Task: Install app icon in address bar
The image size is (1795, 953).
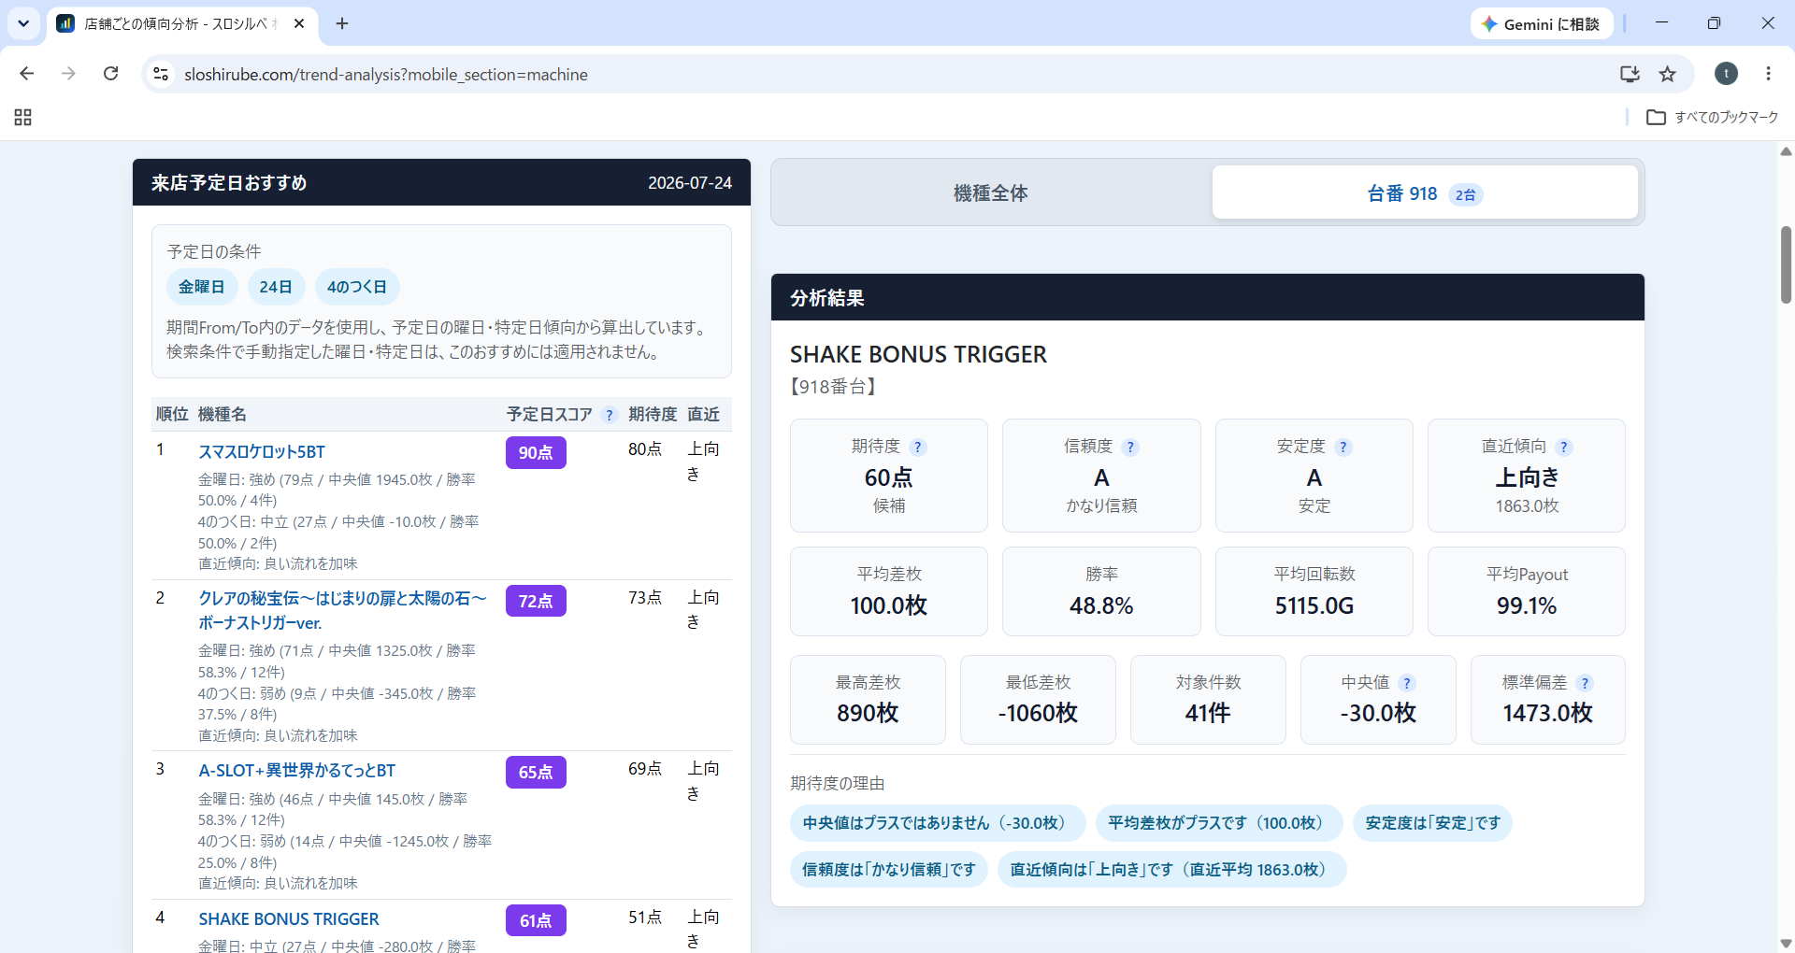Action: (1630, 74)
